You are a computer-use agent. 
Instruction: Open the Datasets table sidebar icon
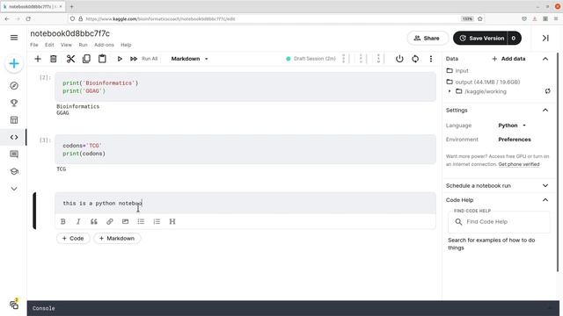[14, 120]
